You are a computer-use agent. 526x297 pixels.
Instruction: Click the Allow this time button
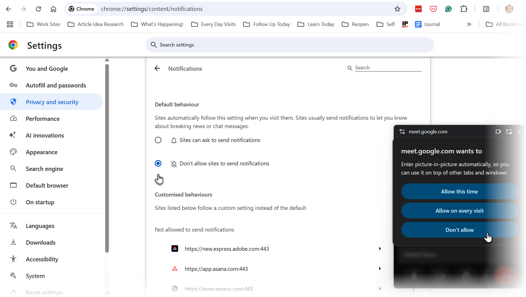459,192
